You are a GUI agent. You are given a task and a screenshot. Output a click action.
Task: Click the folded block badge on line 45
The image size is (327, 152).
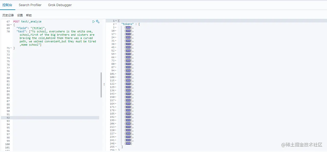[x=128, y=47]
